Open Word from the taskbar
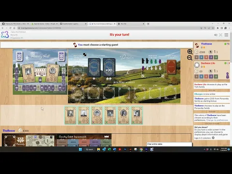The width and height of the screenshot is (232, 174). [115, 149]
